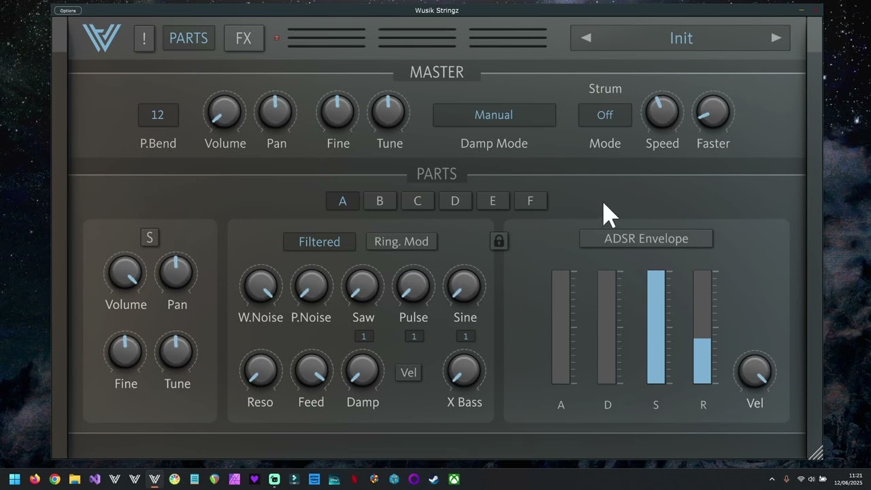Click the Decay (D) envelope slider

pyautogui.click(x=607, y=327)
